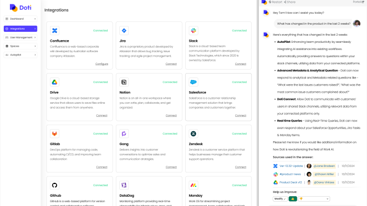Open the Portal link in chat header
Viewport: 367px width, 206px height.
click(358, 2)
